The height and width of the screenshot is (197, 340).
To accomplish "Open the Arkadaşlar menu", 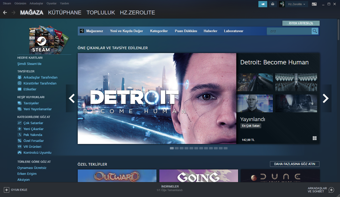I will point(37,4).
